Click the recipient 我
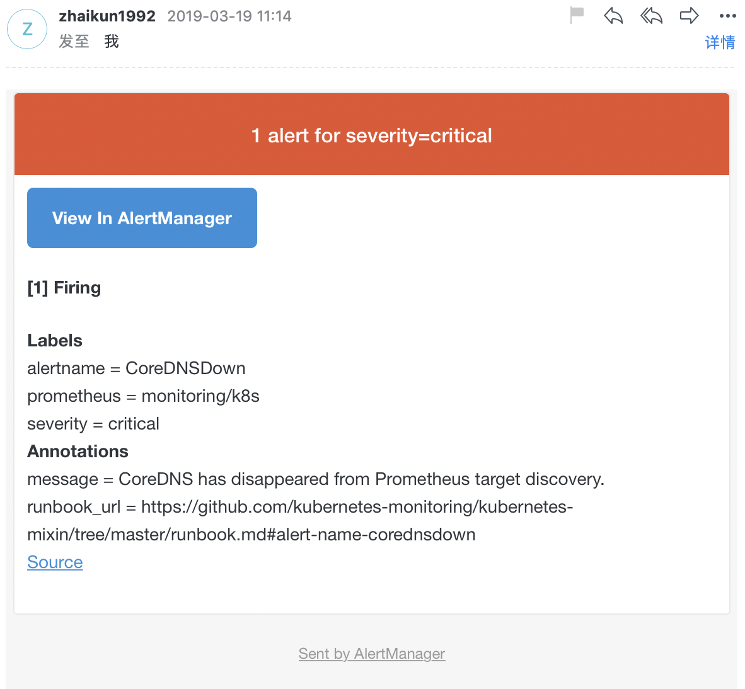Screen dimensions: 745x689 click(x=112, y=42)
